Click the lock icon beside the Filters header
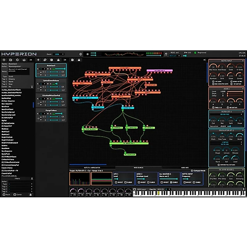 pyautogui.click(x=32, y=178)
